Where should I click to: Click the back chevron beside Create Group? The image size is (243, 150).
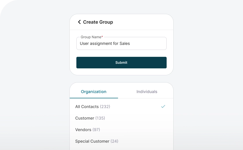click(79, 22)
